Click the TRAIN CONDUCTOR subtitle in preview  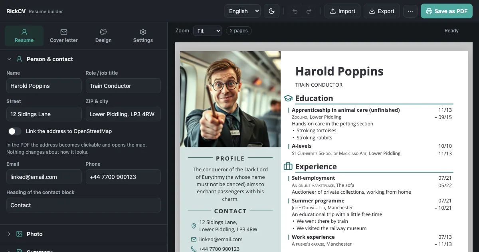tap(319, 85)
